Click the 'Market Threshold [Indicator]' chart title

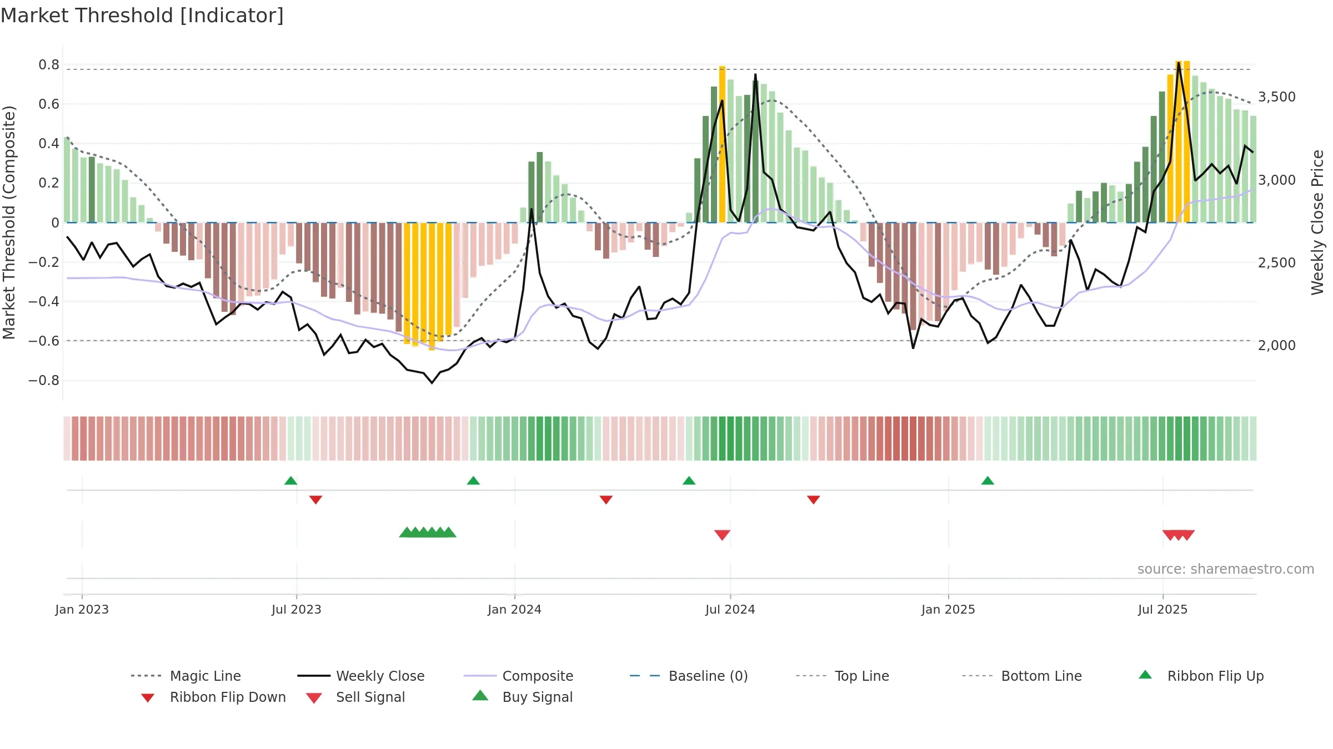point(142,16)
